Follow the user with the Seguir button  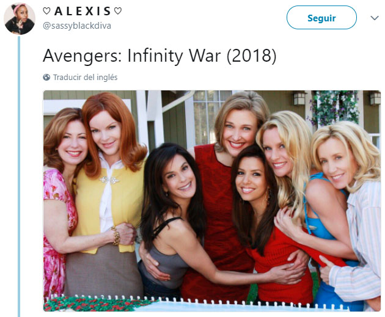321,18
